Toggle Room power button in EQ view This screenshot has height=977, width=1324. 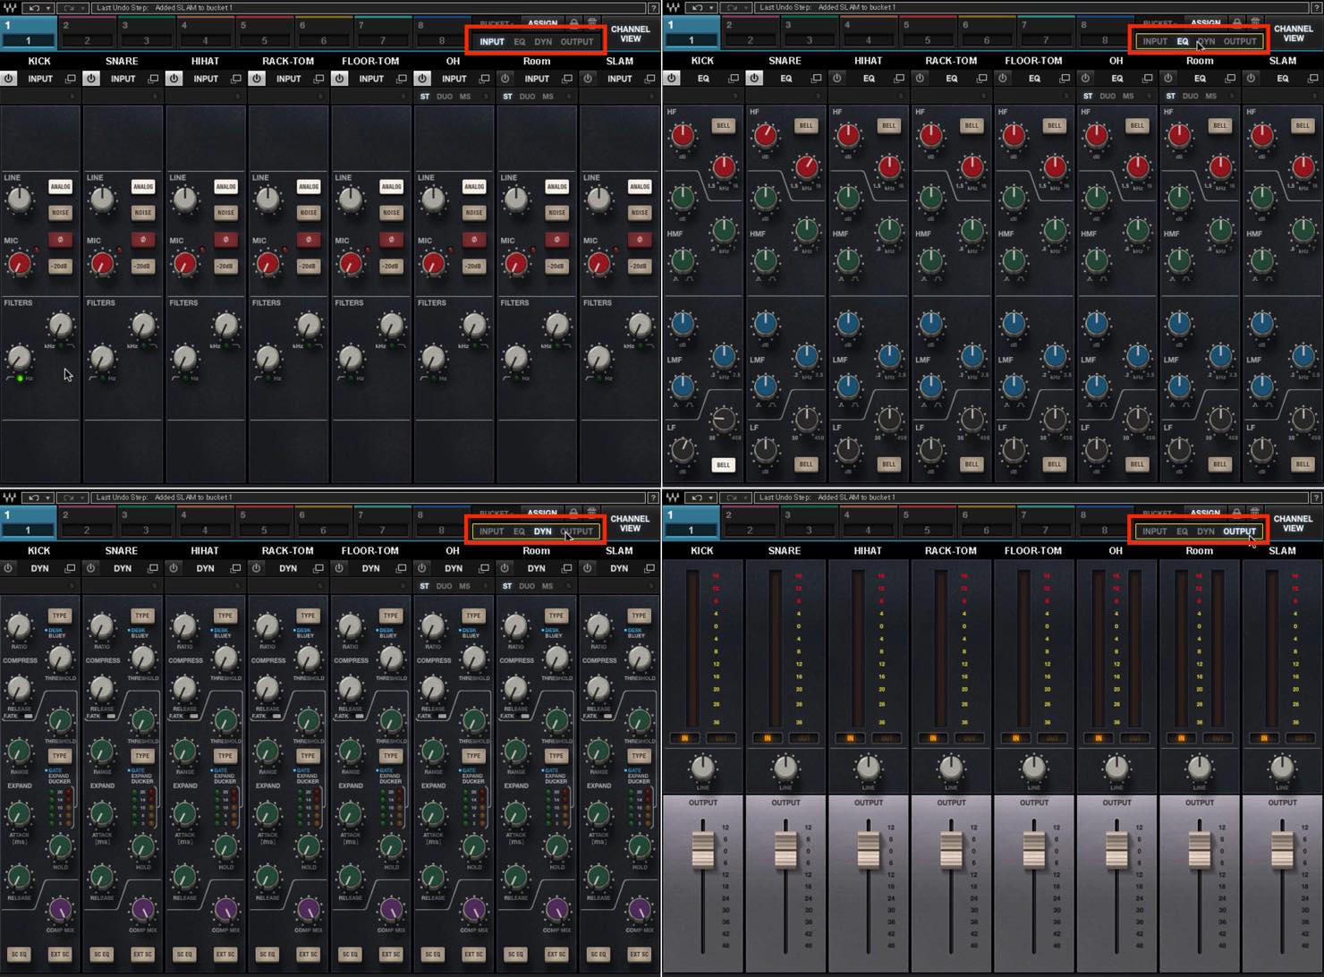1167,79
